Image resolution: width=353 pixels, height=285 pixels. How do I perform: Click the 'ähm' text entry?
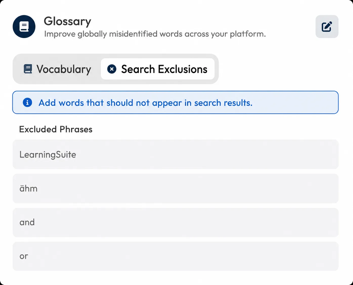28,188
